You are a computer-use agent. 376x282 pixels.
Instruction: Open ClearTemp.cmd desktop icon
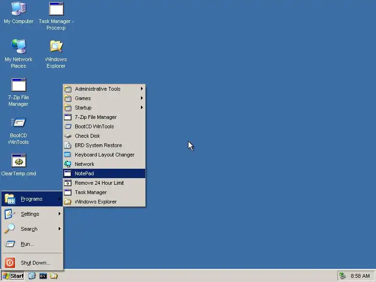tap(18, 165)
